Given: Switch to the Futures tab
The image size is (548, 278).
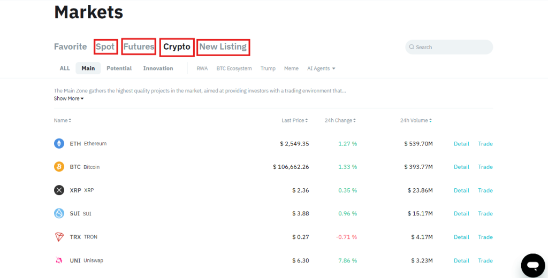Looking at the screenshot, I should click(139, 47).
